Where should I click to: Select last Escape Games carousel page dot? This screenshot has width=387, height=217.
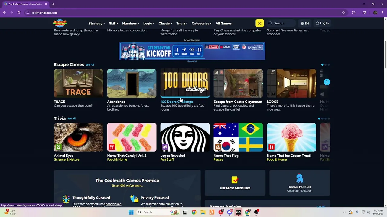pos(329,65)
